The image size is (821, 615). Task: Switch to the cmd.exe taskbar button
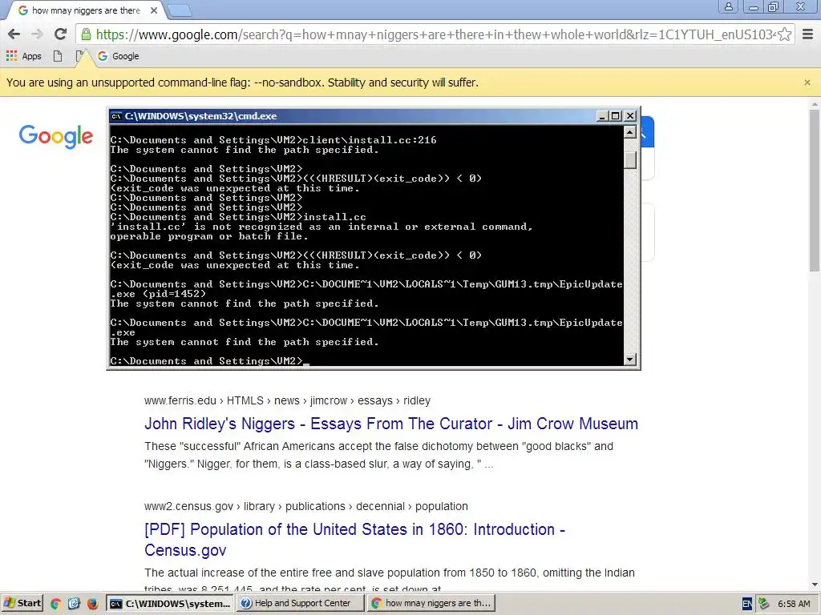[170, 604]
